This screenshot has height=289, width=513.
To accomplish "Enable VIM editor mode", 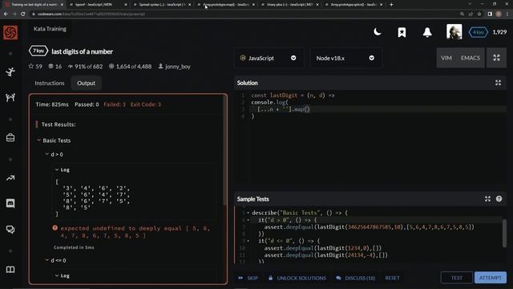I will [x=446, y=58].
